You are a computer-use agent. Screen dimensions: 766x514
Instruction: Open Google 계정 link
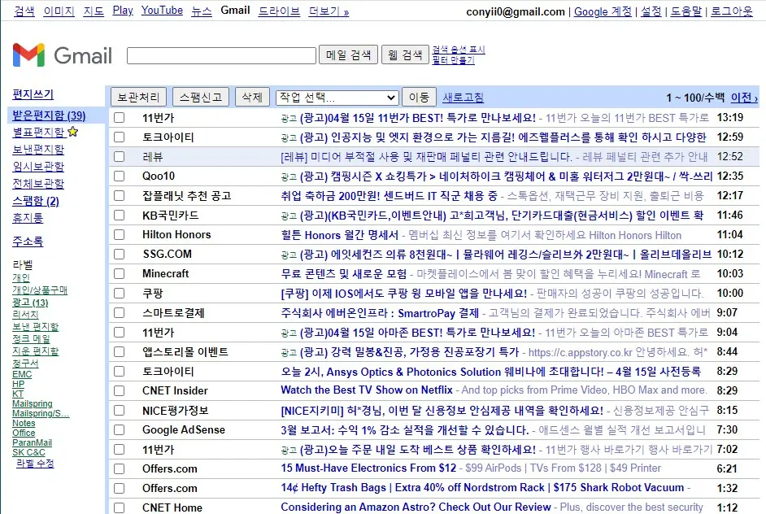(603, 11)
